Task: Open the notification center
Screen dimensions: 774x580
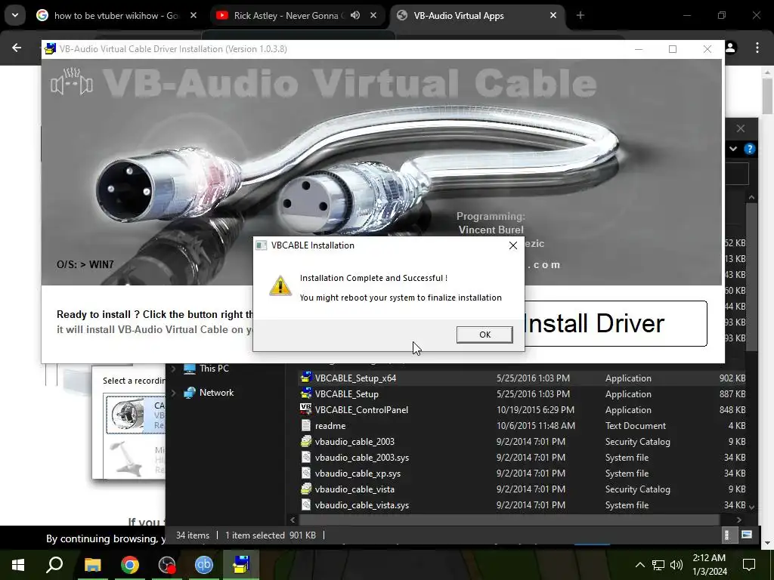Action: 749,565
